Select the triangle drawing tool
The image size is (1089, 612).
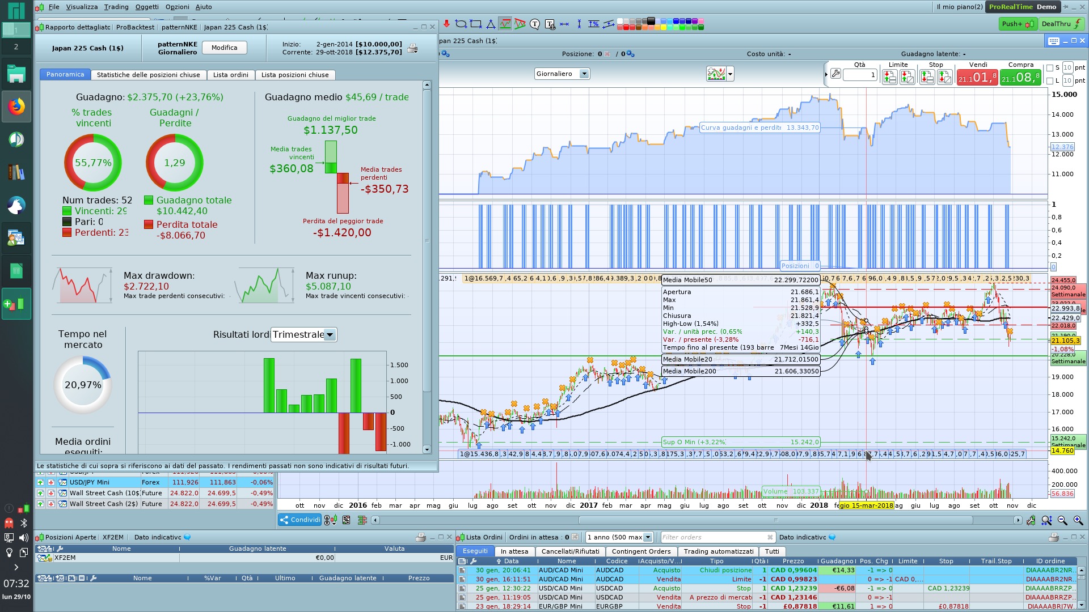[x=491, y=24]
